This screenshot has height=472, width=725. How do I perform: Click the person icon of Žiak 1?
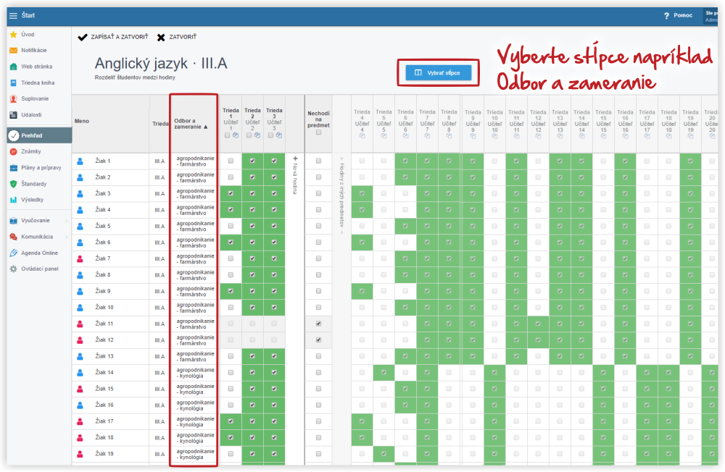click(x=80, y=161)
